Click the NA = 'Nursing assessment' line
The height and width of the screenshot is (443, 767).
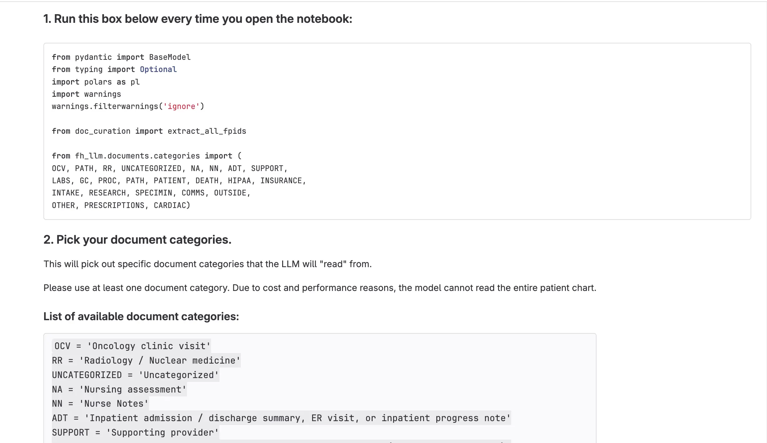(119, 389)
